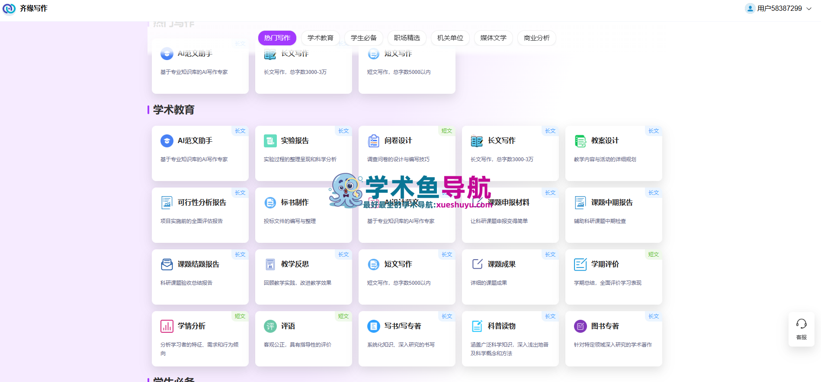Click the 短文写作 icon in the 学术教育 section
This screenshot has width=821, height=382.
pos(374,264)
